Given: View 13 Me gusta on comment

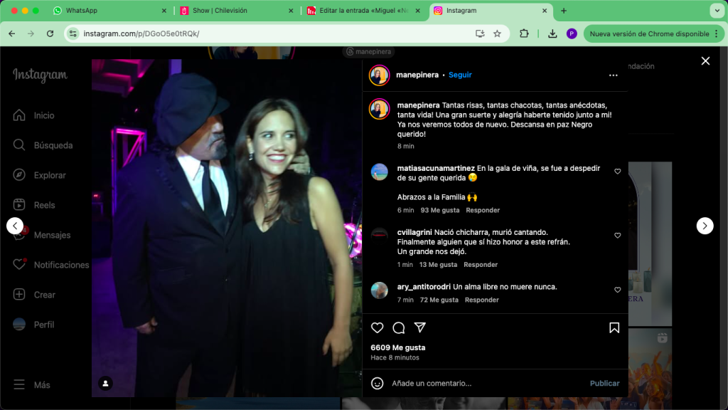Looking at the screenshot, I should (x=438, y=265).
